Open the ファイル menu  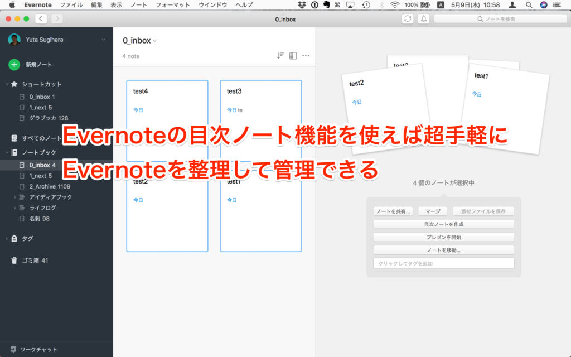click(x=71, y=4)
